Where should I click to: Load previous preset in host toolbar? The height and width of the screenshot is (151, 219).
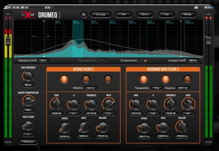(x=46, y=7)
